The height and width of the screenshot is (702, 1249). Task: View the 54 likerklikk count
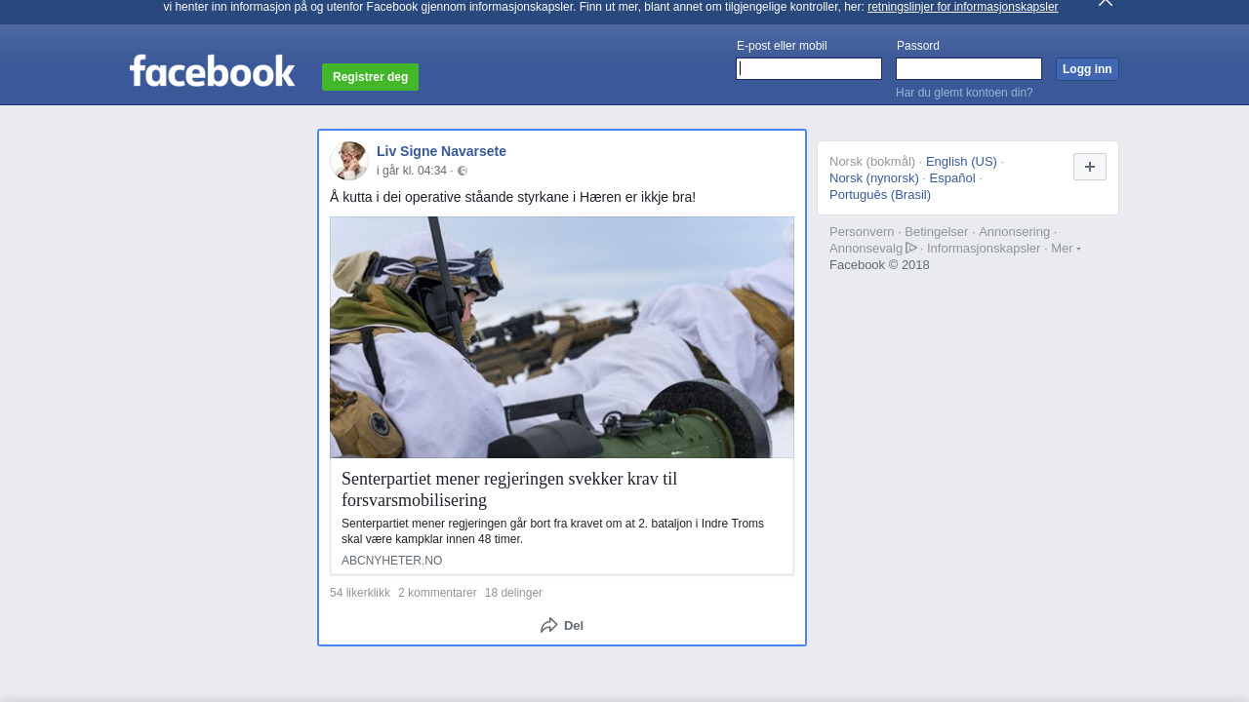[x=360, y=593]
